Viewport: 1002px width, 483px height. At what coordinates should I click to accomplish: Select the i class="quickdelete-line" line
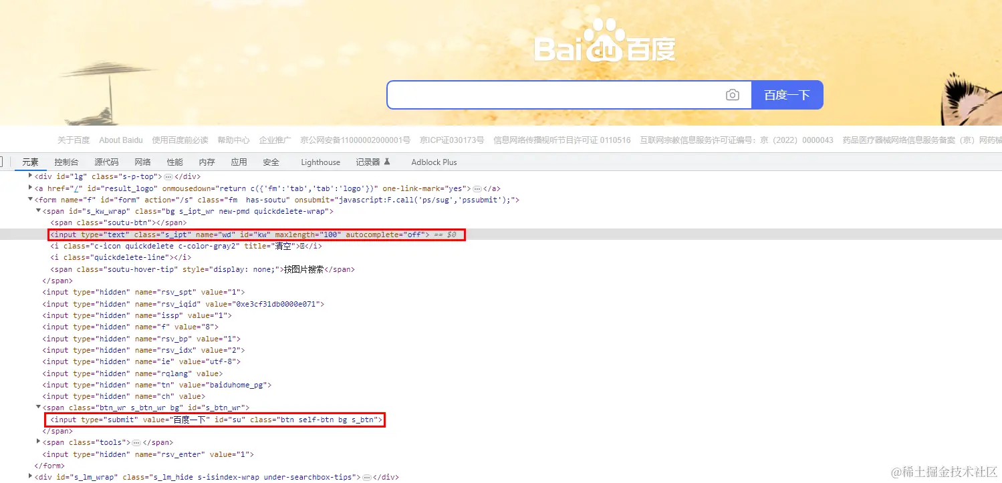[x=121, y=257]
